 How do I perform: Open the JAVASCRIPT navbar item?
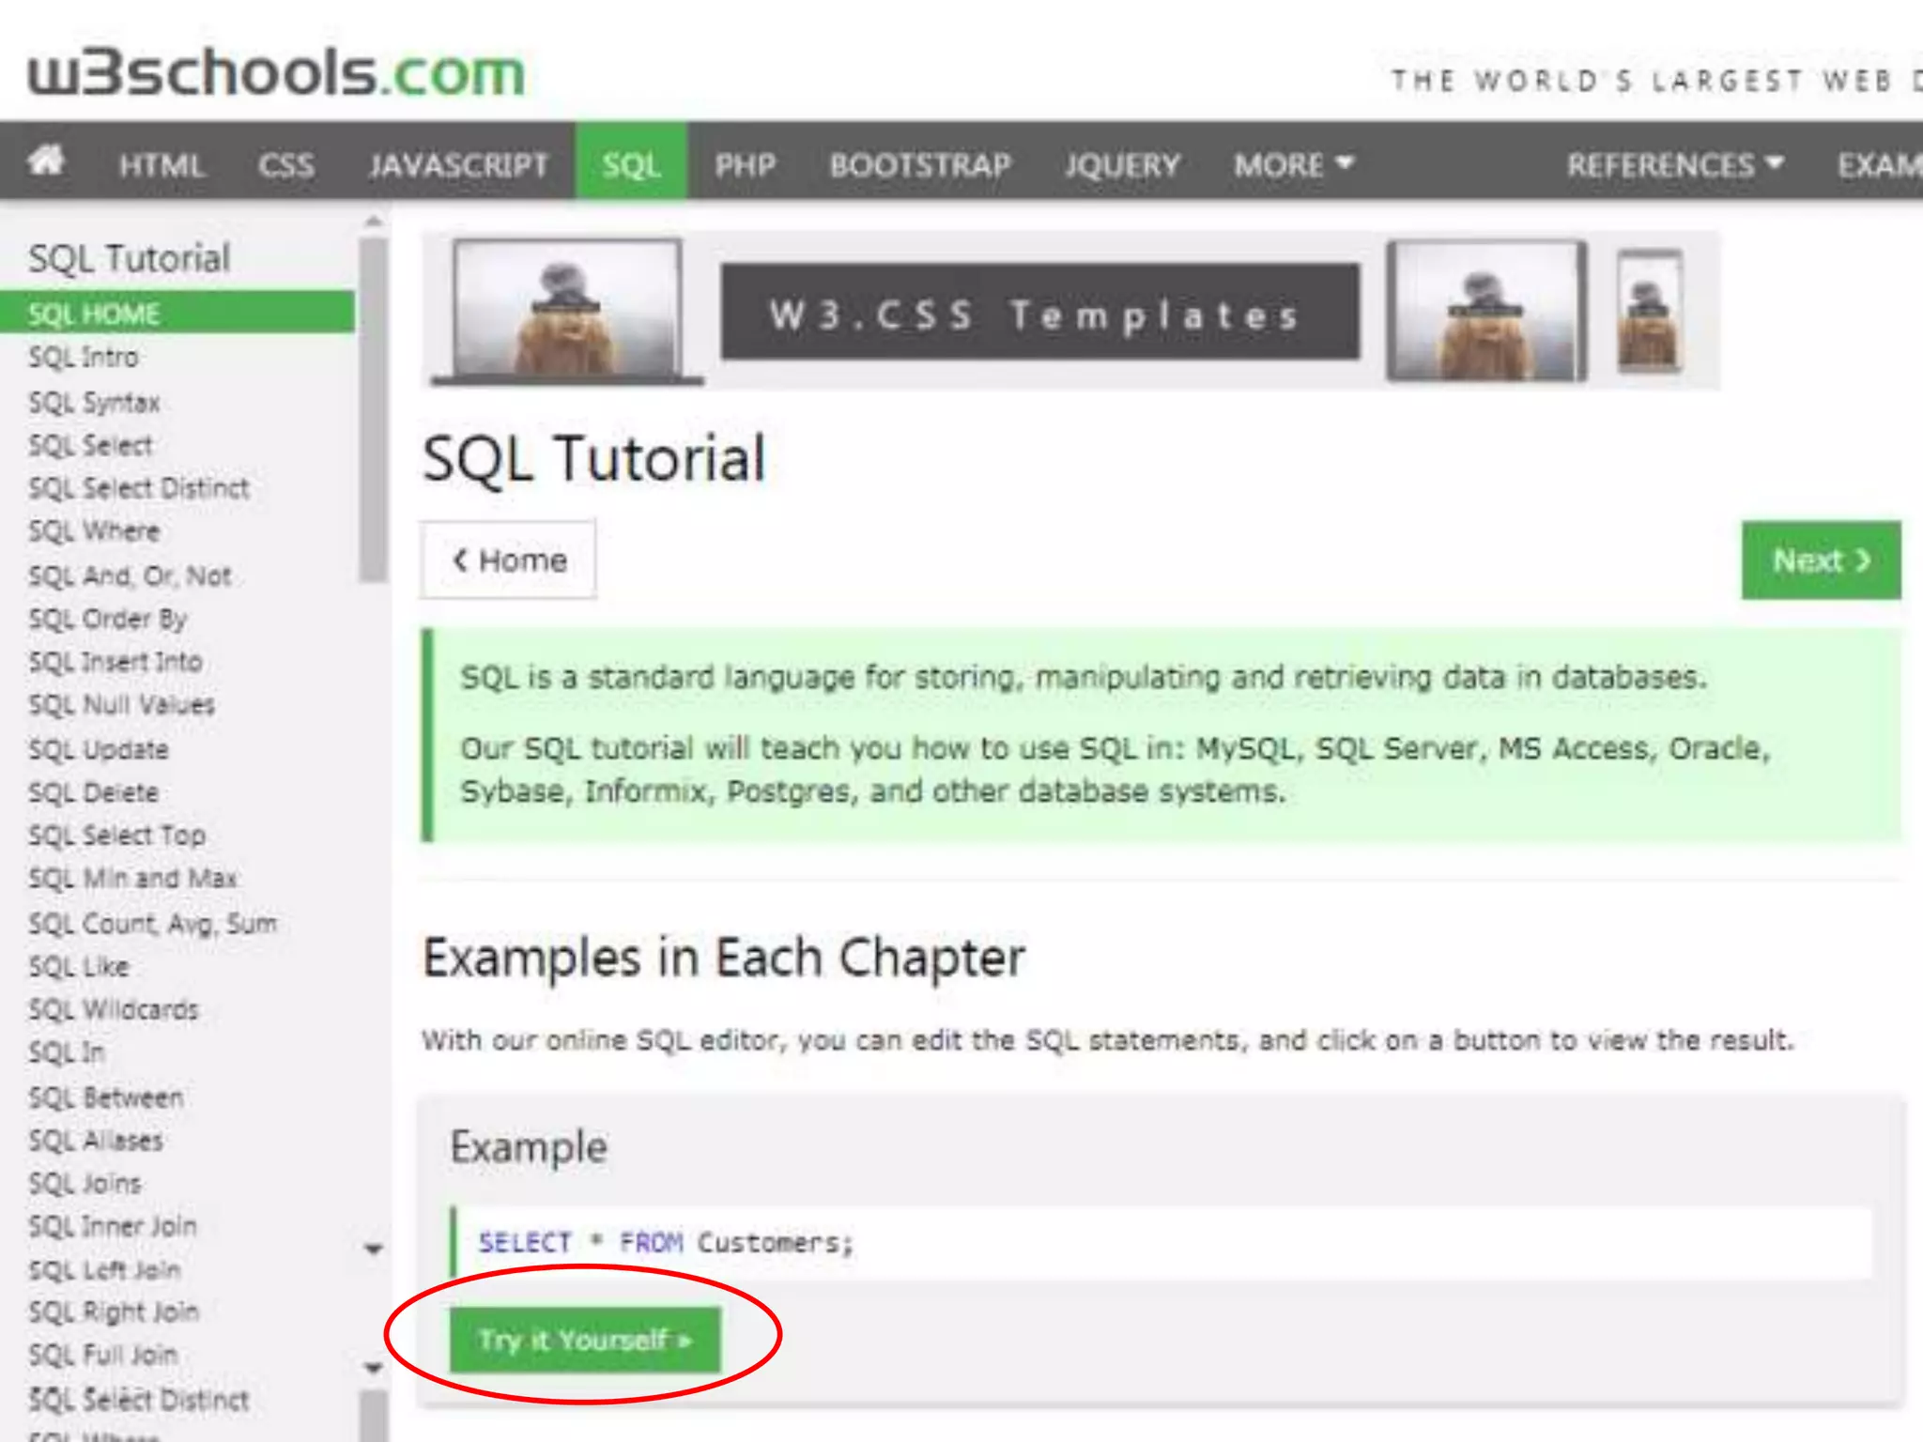[458, 165]
